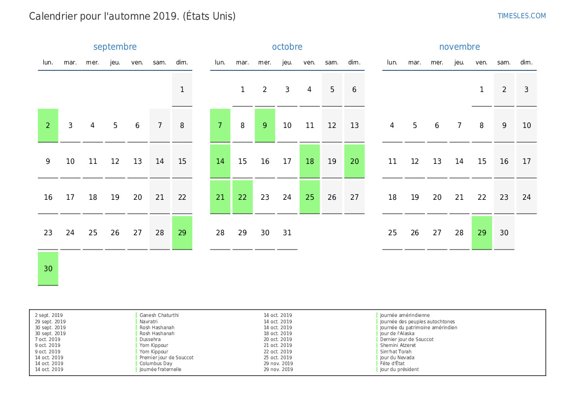The width and height of the screenshot is (575, 407).
Task: Click highlighted September 29 Navratri cell
Action: click(182, 233)
